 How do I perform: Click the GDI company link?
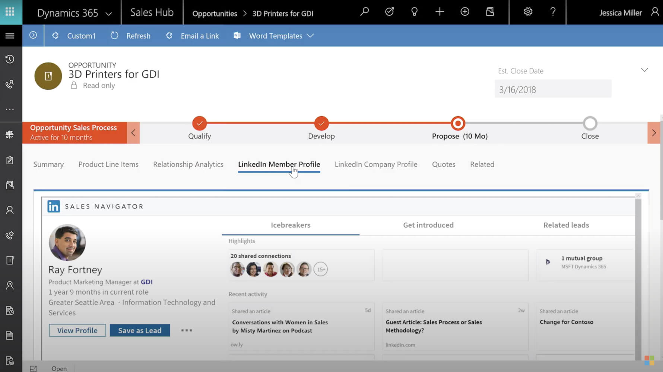[146, 282]
